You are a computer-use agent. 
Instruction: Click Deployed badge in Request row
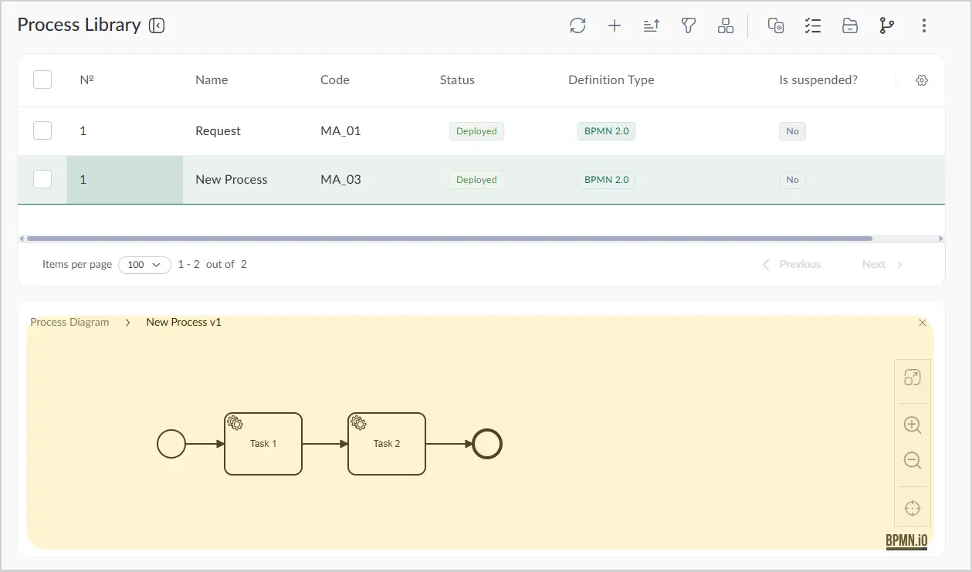476,131
